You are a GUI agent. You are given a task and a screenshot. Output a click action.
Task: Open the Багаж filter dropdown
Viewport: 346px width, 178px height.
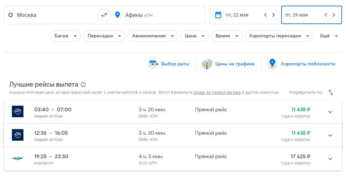click(66, 36)
